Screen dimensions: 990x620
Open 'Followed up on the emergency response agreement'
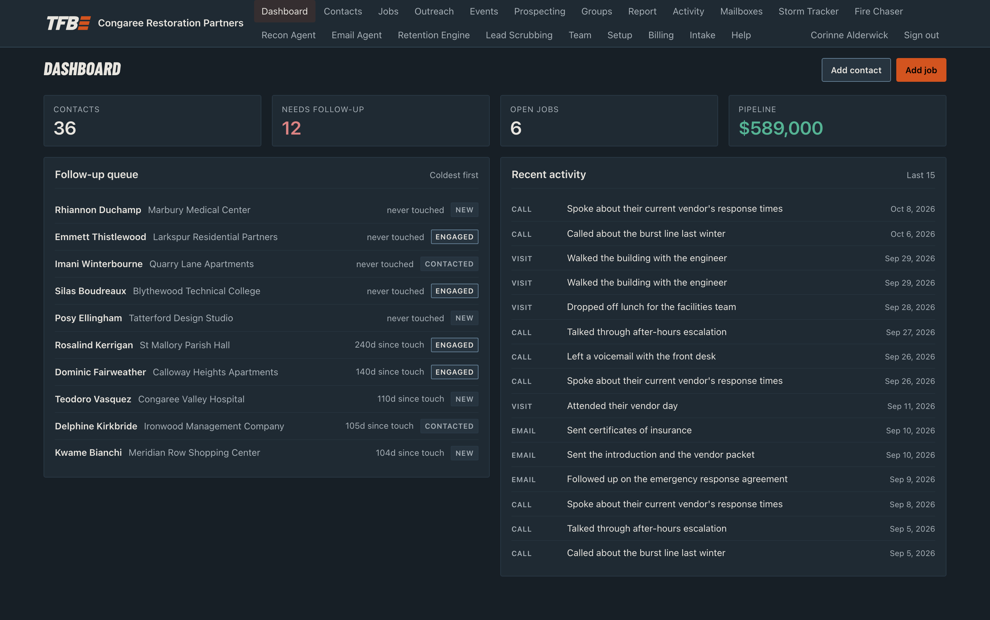pos(723,480)
